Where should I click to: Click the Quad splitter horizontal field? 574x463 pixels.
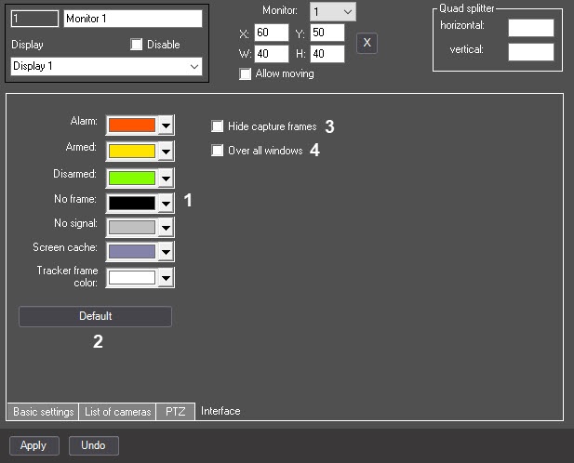pyautogui.click(x=531, y=28)
